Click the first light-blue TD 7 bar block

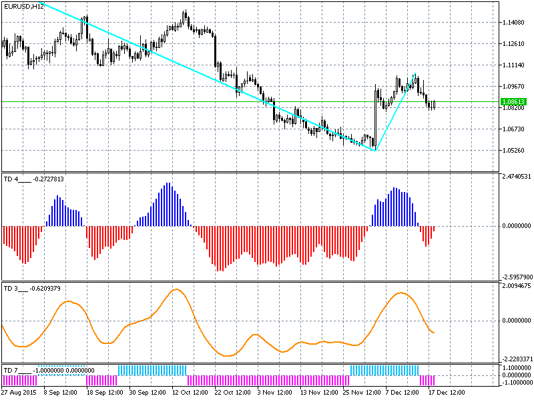tap(152, 369)
